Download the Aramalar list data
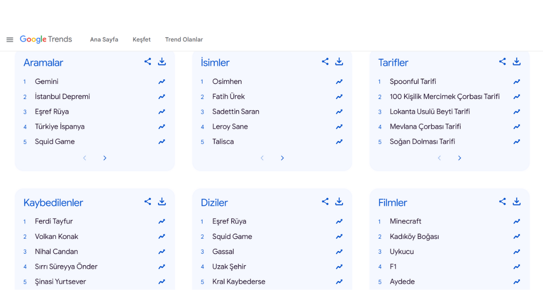This screenshot has height=305, width=543. [162, 61]
